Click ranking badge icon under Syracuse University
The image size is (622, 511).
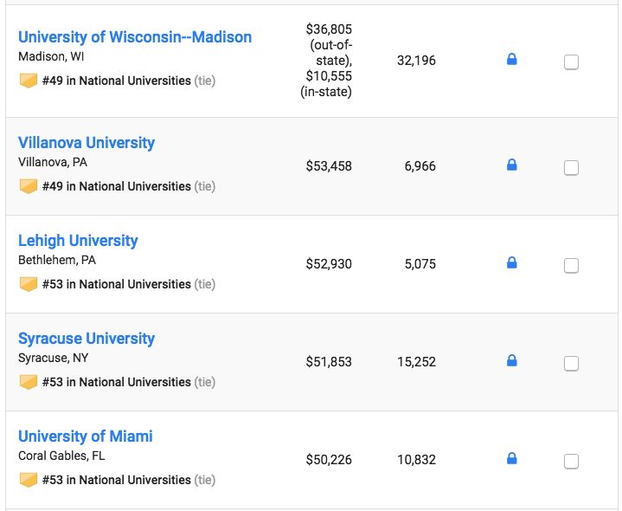coord(29,382)
